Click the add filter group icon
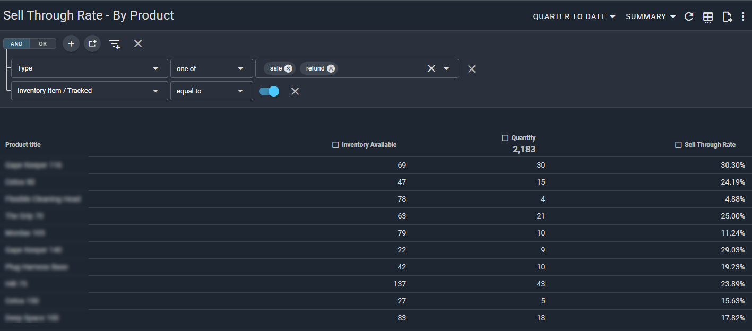This screenshot has width=752, height=331. click(92, 43)
